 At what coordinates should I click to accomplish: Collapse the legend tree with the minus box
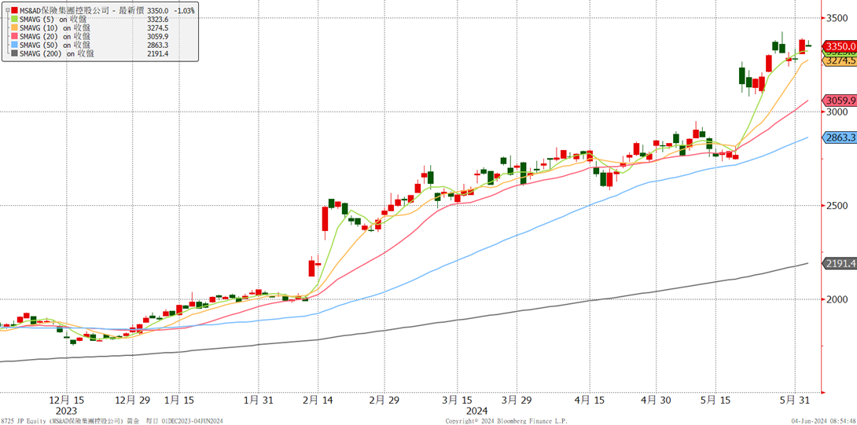[x=6, y=10]
